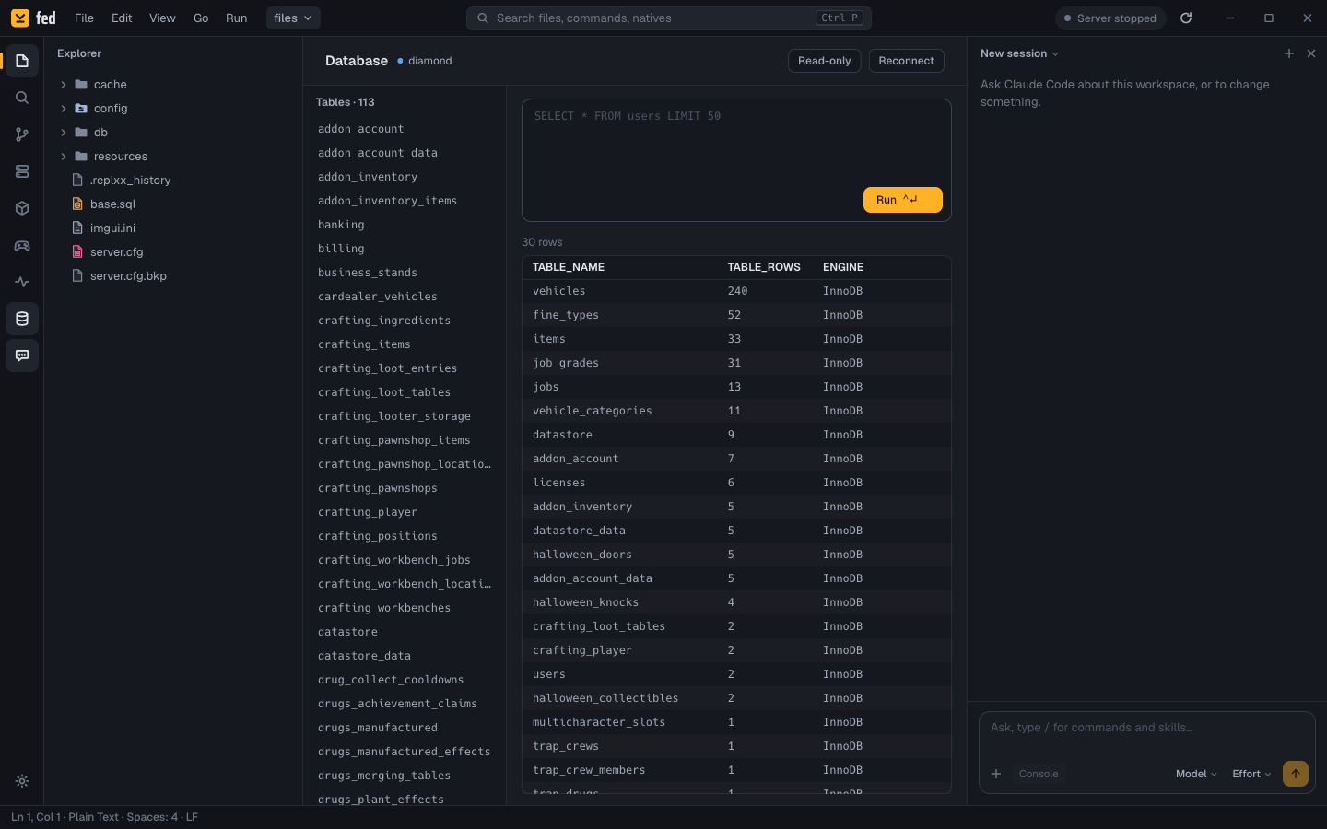Open the Run menu in menu bar

(x=237, y=18)
